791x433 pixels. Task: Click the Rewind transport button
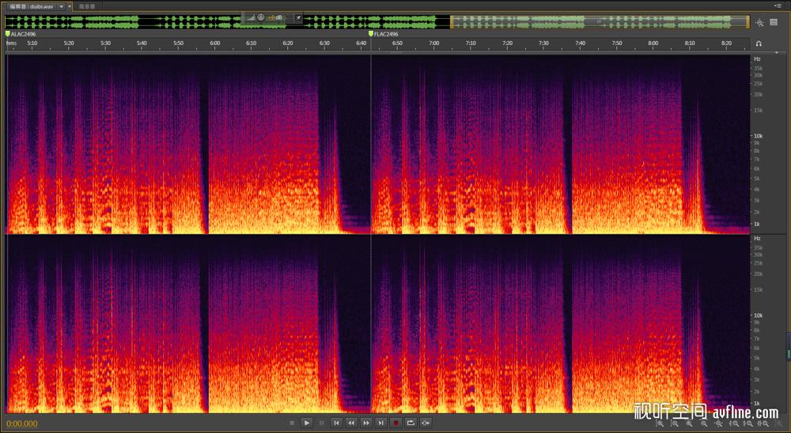tap(351, 423)
